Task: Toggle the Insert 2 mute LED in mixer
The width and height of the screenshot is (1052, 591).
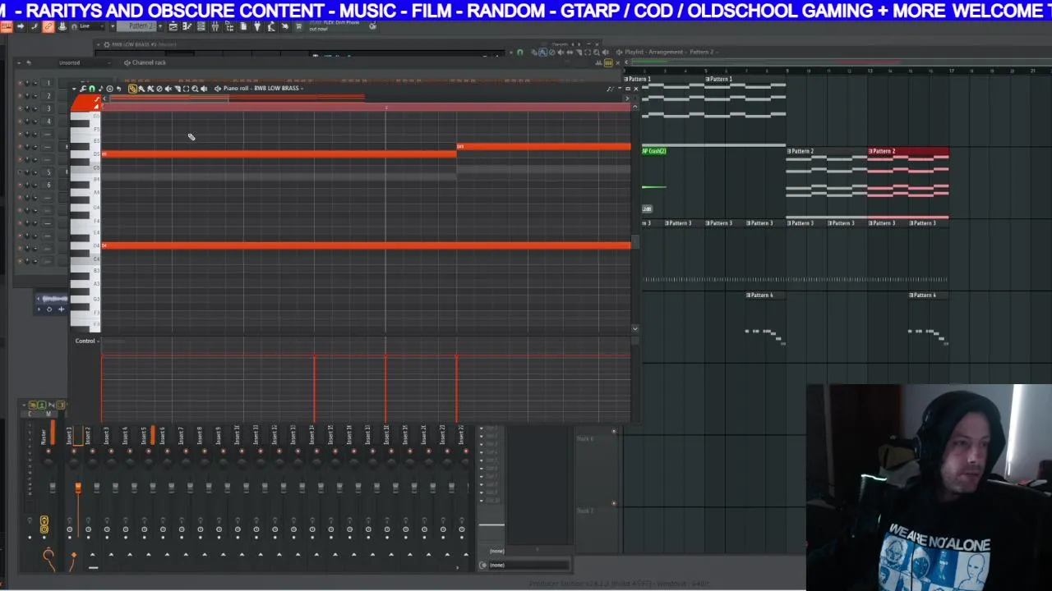Action: (93, 451)
